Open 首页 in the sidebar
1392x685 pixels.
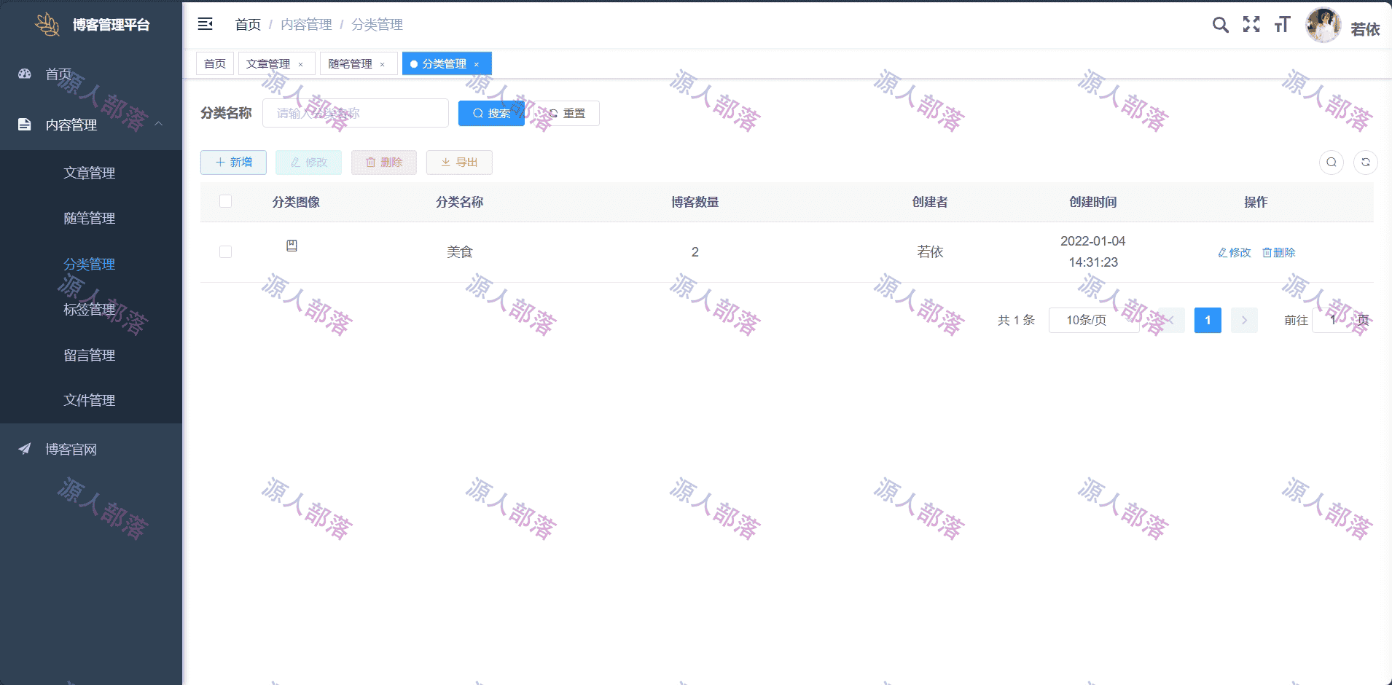tap(91, 74)
